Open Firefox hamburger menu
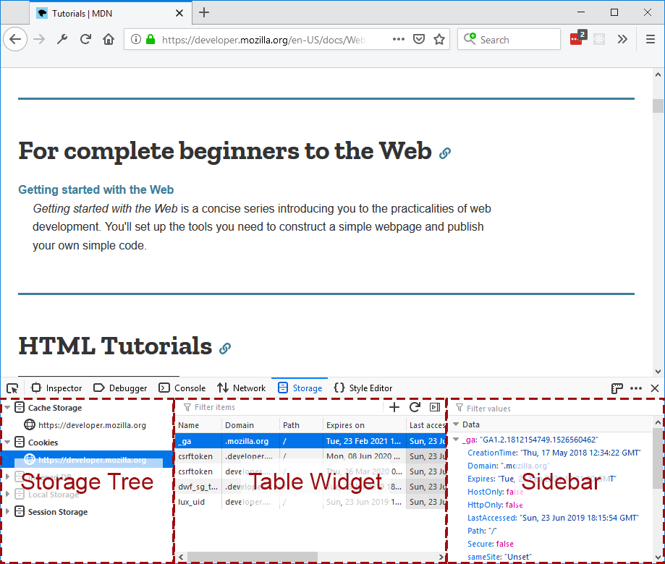 (x=651, y=40)
